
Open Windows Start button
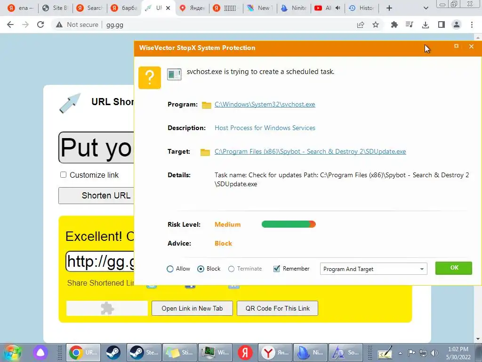click(x=13, y=353)
